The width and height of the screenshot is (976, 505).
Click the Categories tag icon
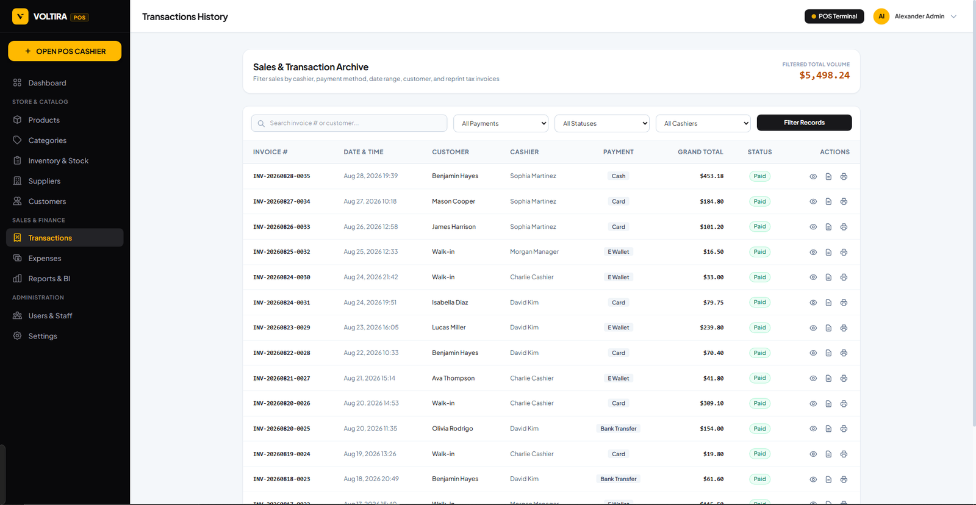pyautogui.click(x=17, y=140)
